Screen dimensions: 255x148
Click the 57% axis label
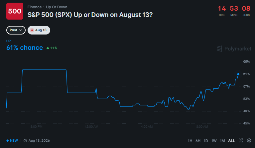(246, 87)
